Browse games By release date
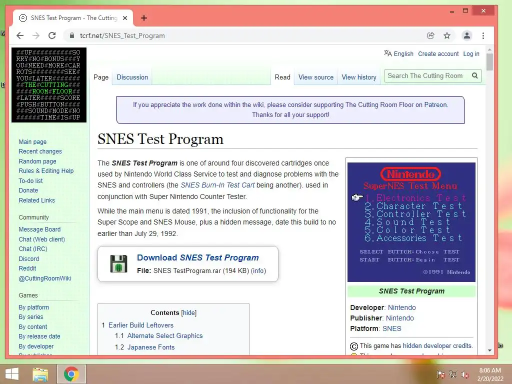The width and height of the screenshot is (512, 384). click(39, 336)
